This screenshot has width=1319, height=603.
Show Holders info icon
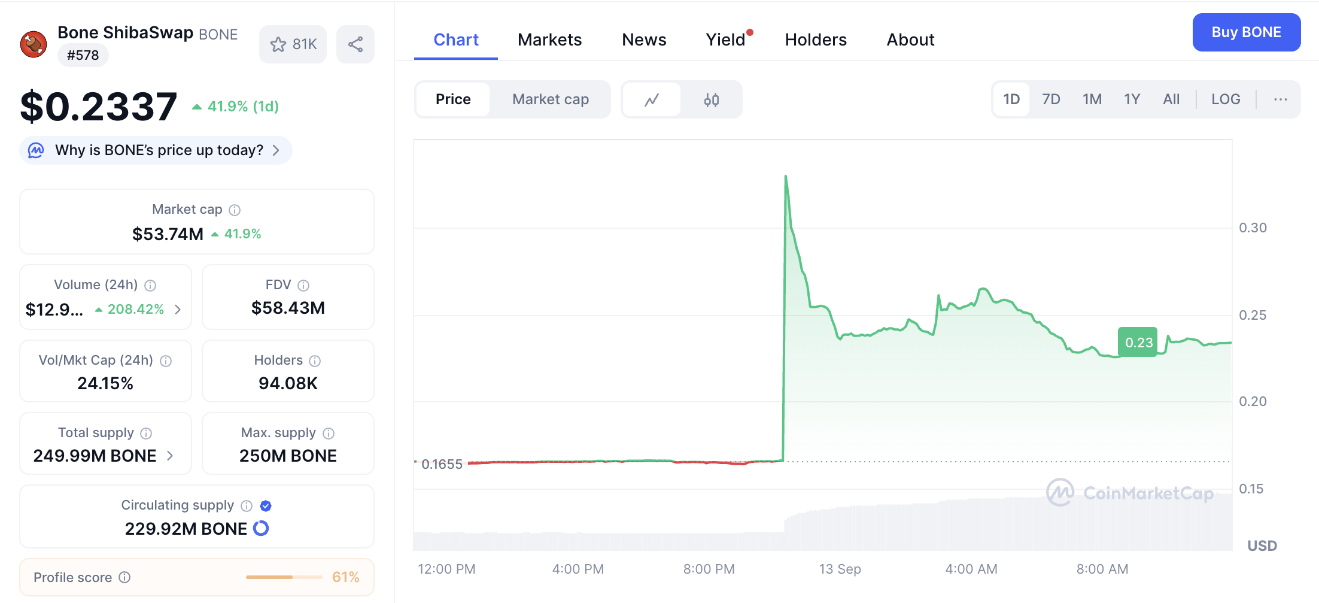(315, 361)
